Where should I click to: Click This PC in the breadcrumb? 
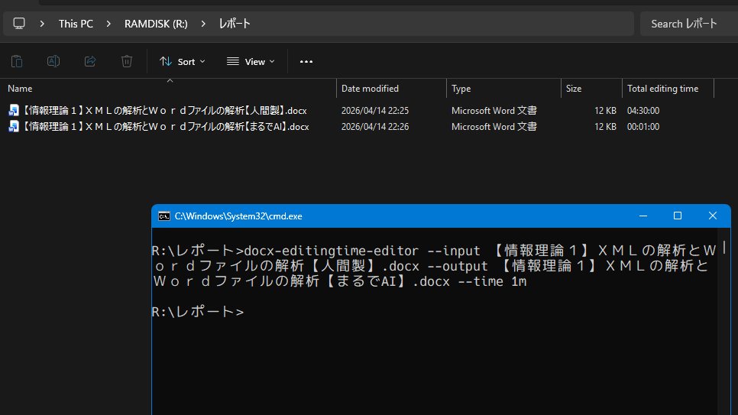point(76,24)
